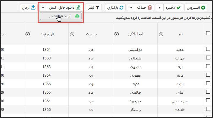Open filter for the جنسیت column

[x=72, y=34]
